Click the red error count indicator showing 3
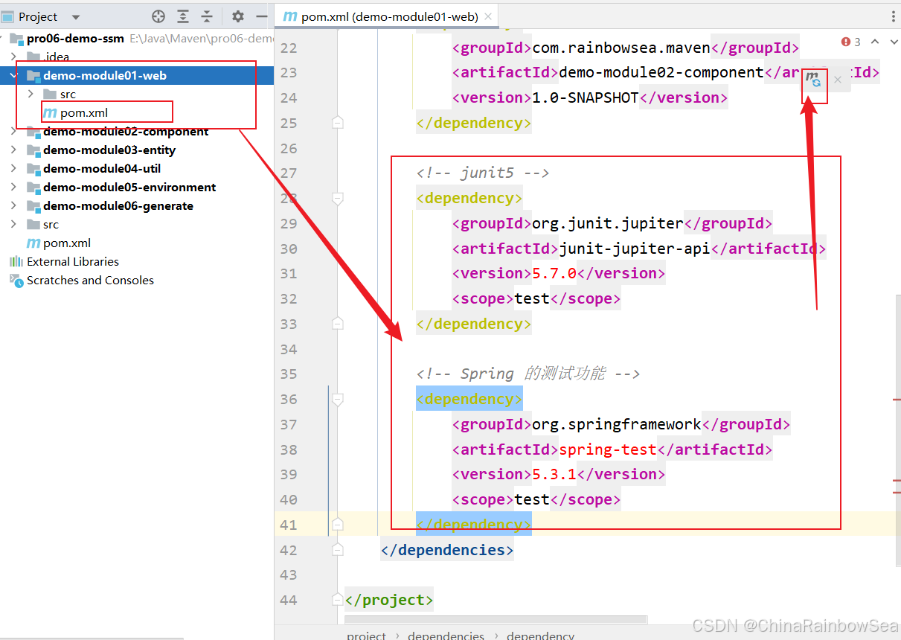 click(x=851, y=42)
